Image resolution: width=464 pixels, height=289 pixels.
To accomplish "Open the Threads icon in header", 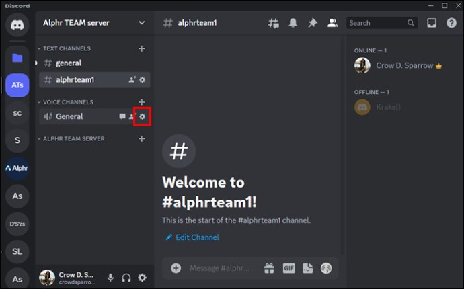I will [x=274, y=23].
